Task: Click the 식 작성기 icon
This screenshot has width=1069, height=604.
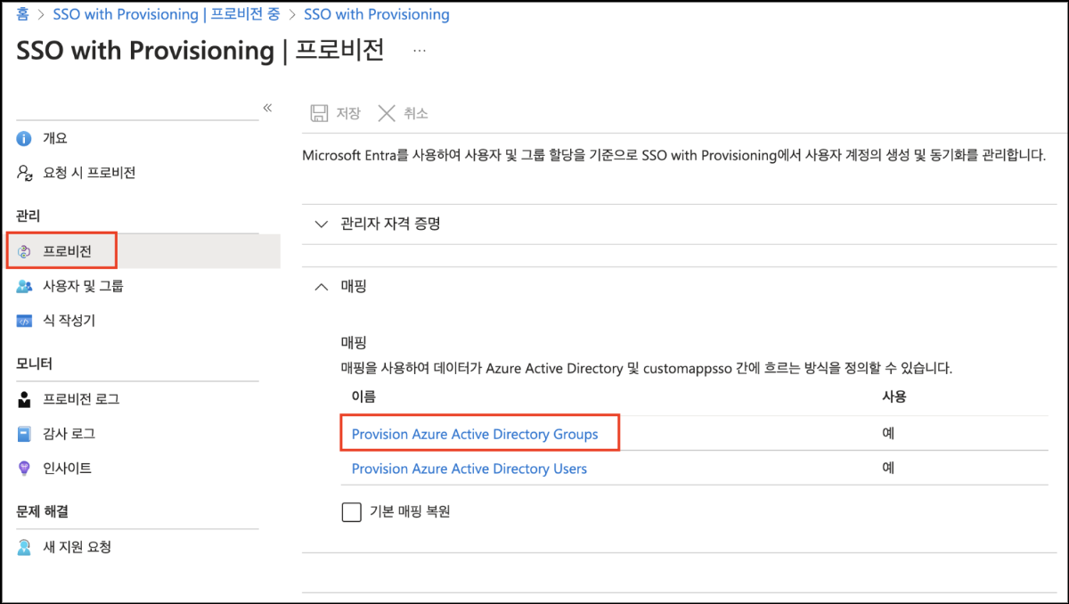Action: coord(25,321)
